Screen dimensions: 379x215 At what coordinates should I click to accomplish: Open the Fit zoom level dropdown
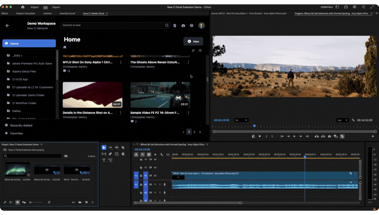241,120
